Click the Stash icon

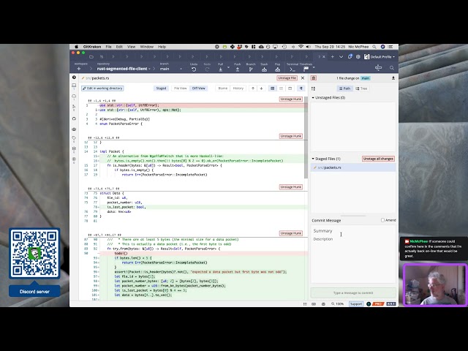[264, 69]
